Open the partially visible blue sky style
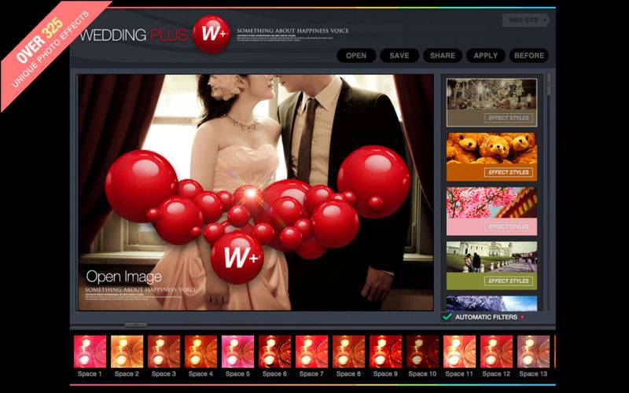629x393 pixels. click(x=492, y=303)
